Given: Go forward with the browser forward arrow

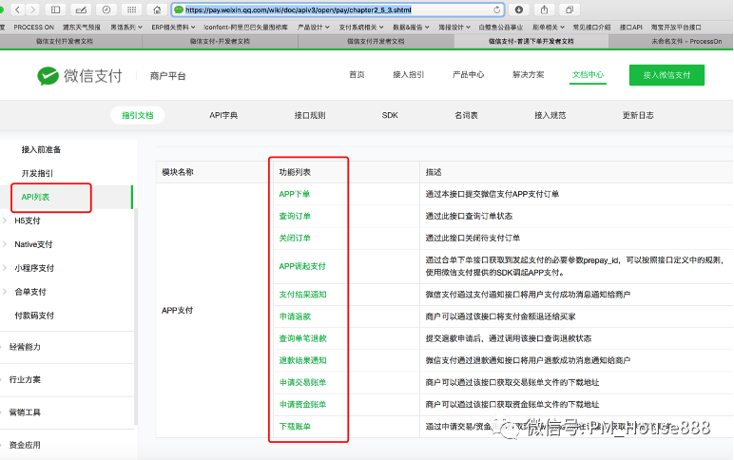Looking at the screenshot, I should click(x=32, y=10).
